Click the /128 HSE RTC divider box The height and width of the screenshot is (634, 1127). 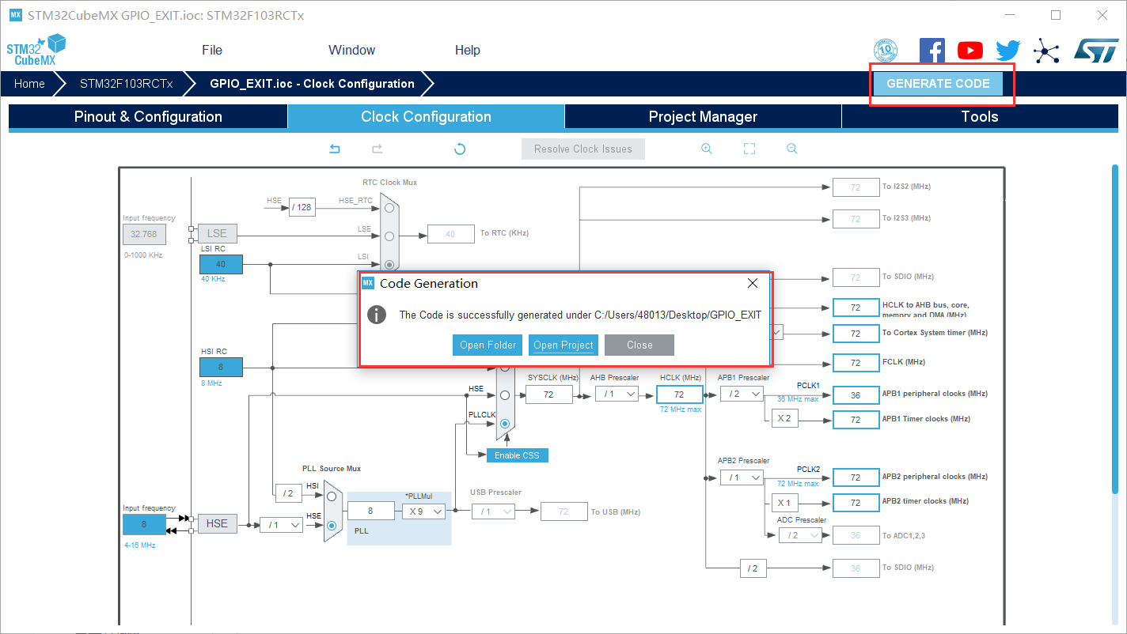pyautogui.click(x=302, y=207)
